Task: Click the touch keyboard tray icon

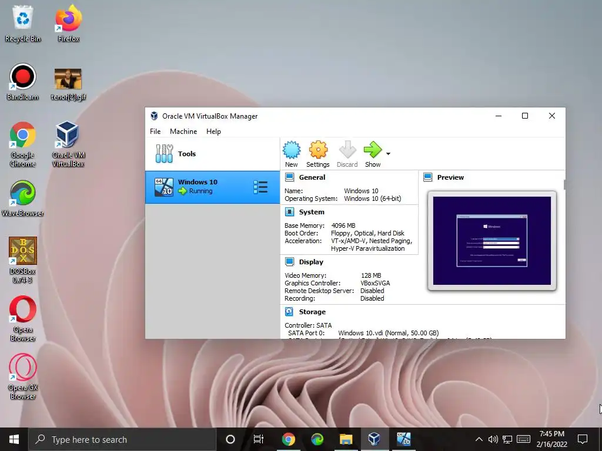Action: click(x=523, y=439)
